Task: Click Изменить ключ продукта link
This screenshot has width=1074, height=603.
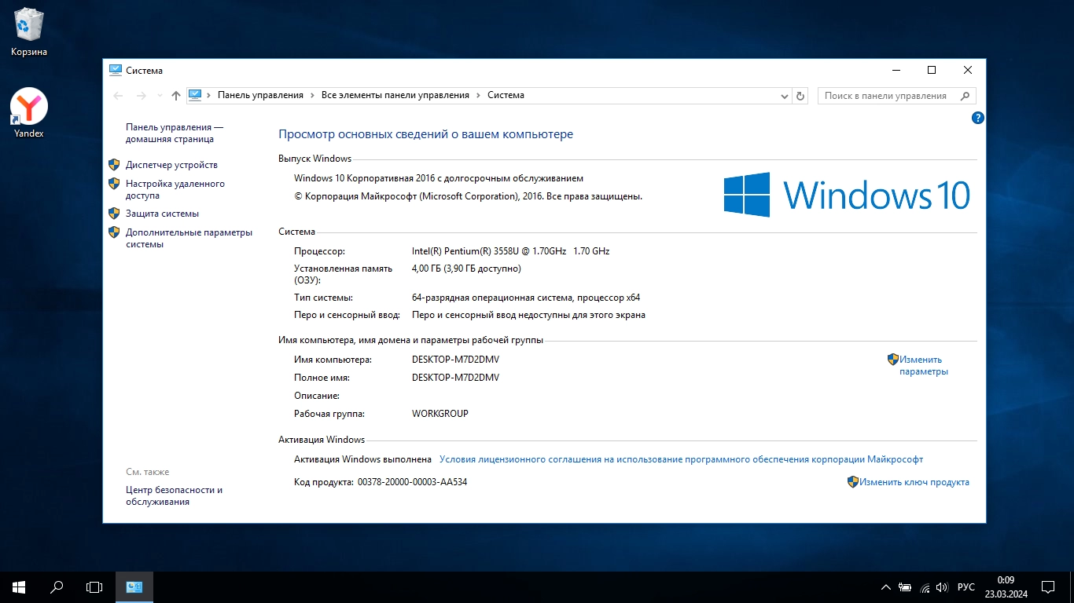Action: coord(914,482)
